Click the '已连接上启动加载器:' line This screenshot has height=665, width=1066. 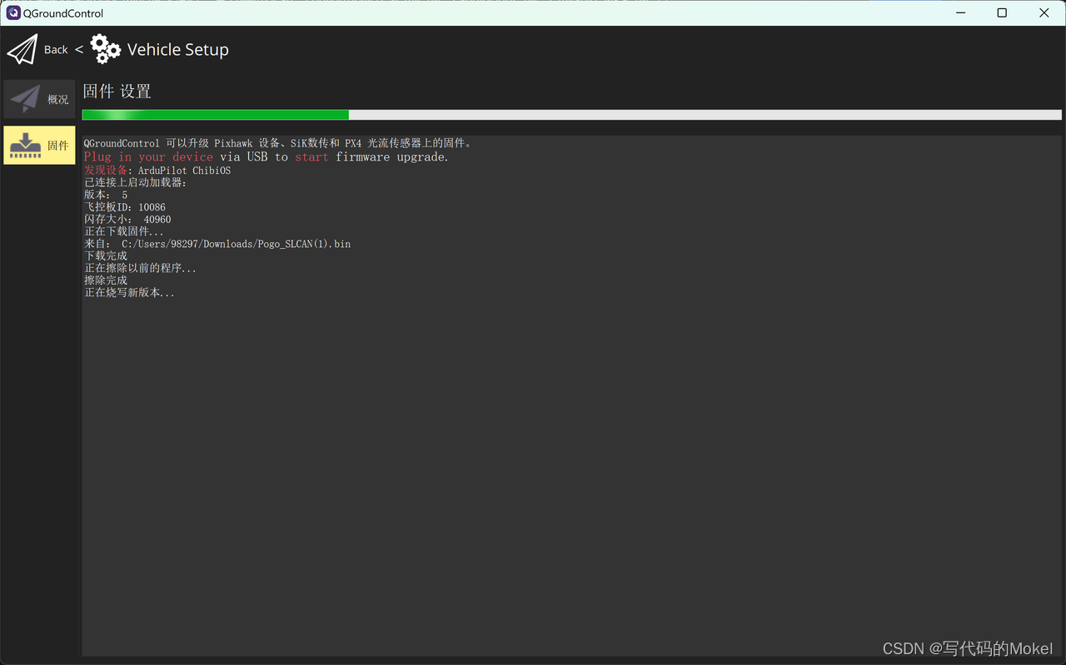coord(136,182)
